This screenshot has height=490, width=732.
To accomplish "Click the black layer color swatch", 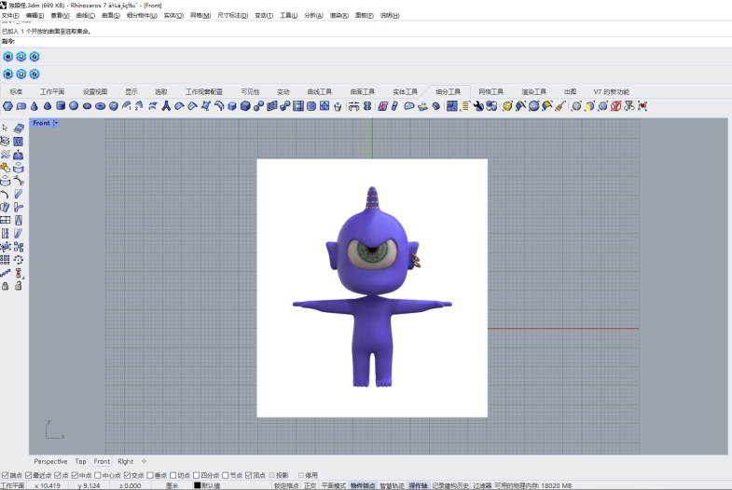I will coord(198,485).
